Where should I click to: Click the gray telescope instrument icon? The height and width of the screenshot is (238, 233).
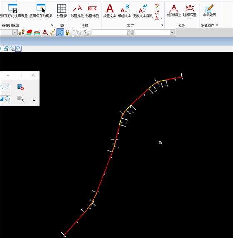[x=86, y=33]
